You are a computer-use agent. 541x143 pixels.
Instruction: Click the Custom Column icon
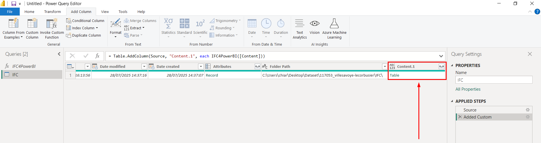(32, 24)
